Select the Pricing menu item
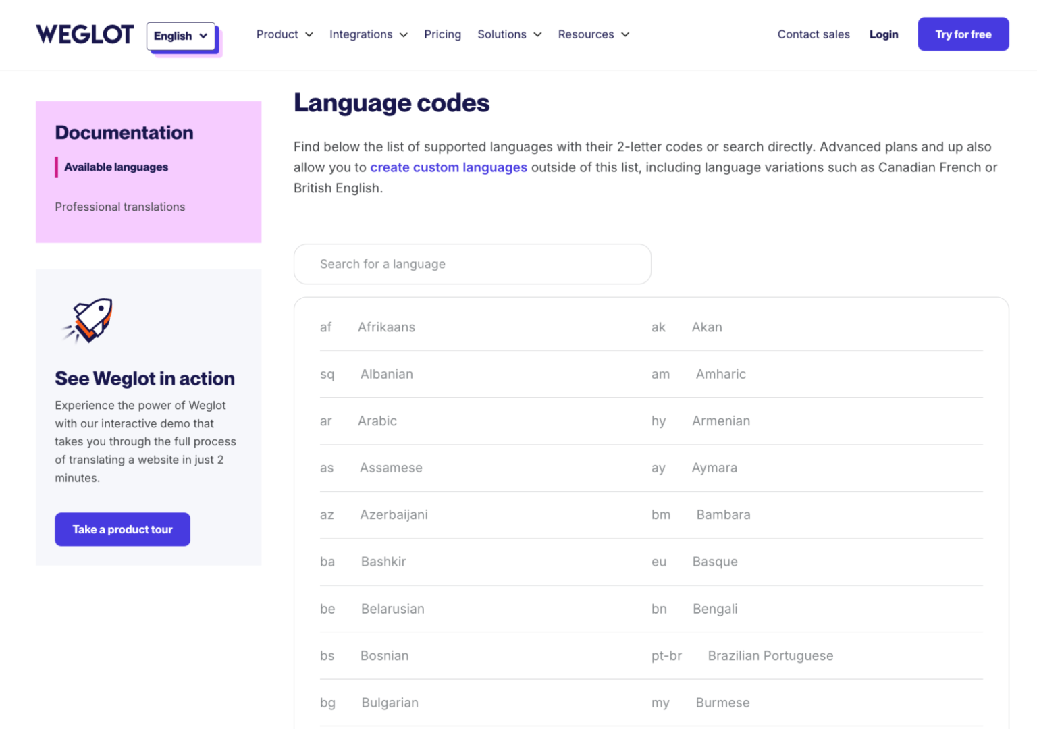This screenshot has width=1037, height=729. (x=442, y=34)
